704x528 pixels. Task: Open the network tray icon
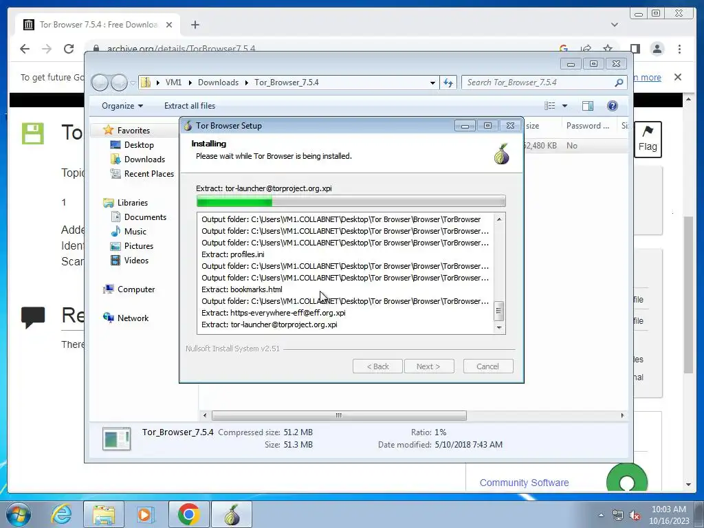tap(618, 516)
